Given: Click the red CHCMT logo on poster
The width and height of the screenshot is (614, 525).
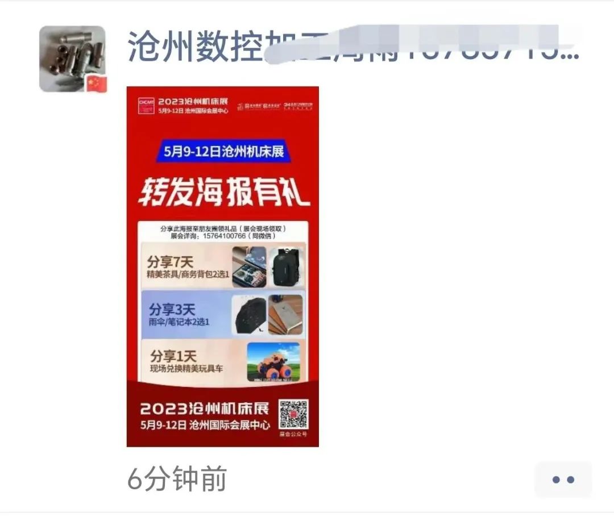Looking at the screenshot, I should (x=146, y=106).
